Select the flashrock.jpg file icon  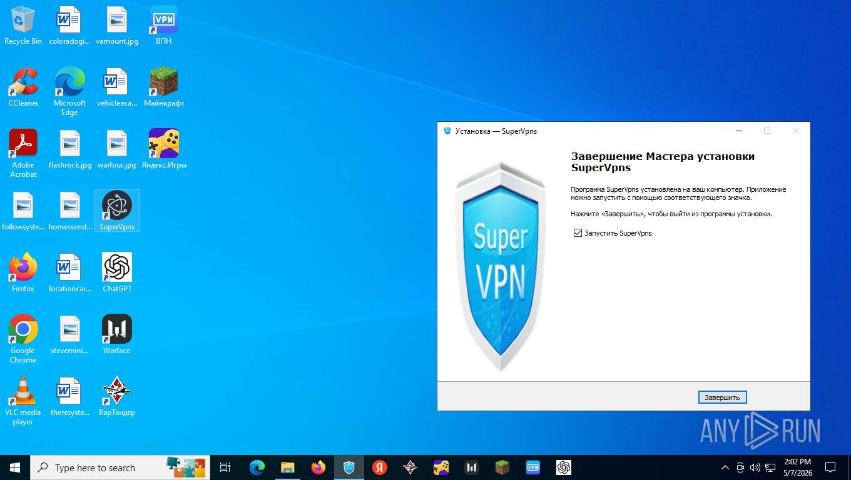coord(70,149)
